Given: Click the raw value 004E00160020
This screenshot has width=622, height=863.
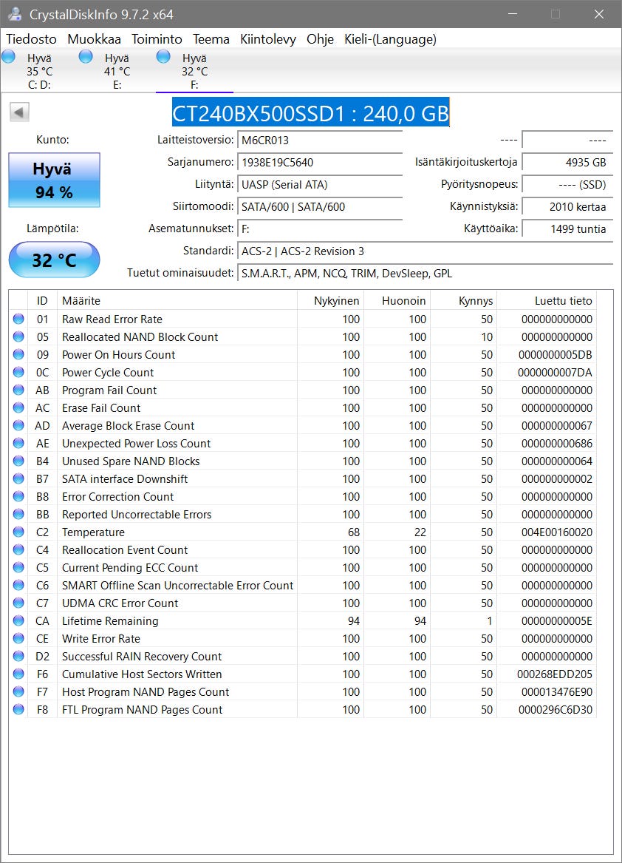Looking at the screenshot, I should pos(556,532).
